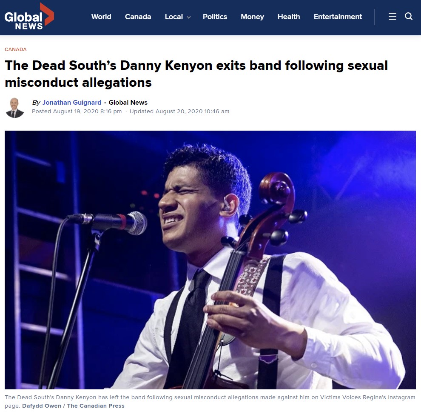The width and height of the screenshot is (421, 420).
Task: Click the search magnifier icon
Action: (x=409, y=17)
